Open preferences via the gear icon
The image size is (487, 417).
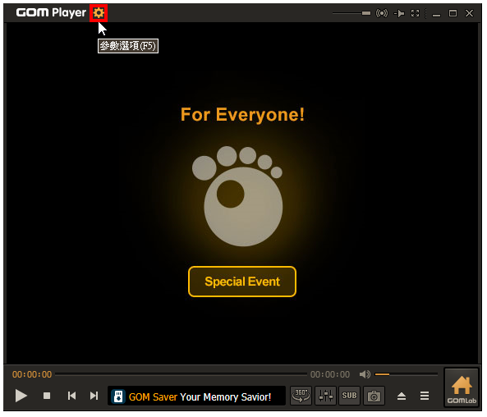(x=99, y=13)
